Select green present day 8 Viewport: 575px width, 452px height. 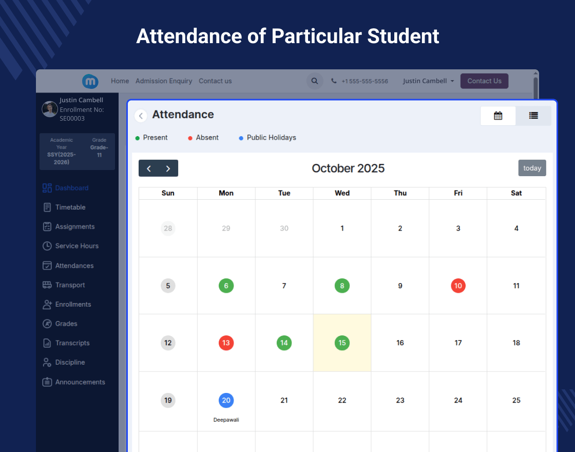tap(342, 286)
